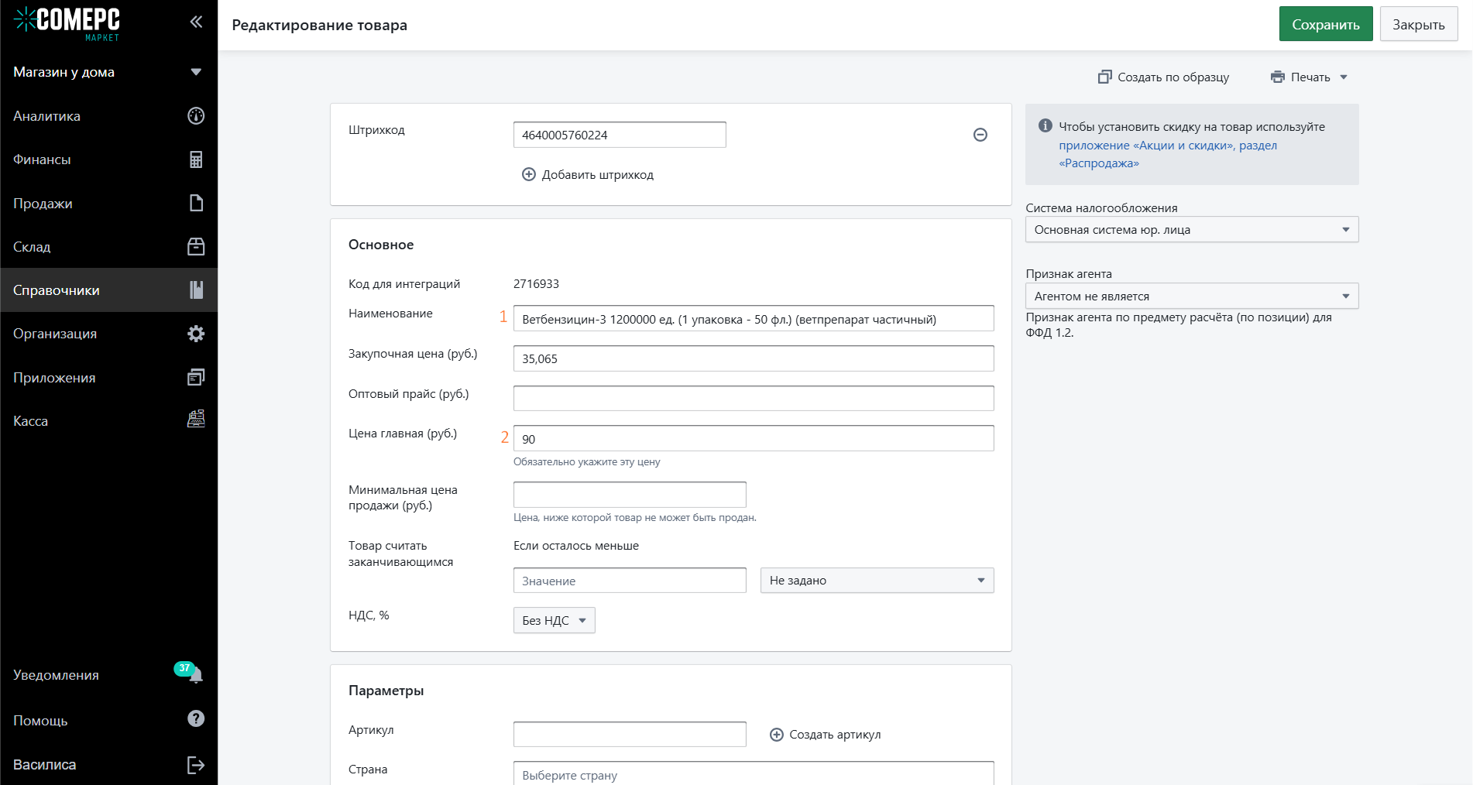Click the logout icon next to Василиса

click(196, 765)
